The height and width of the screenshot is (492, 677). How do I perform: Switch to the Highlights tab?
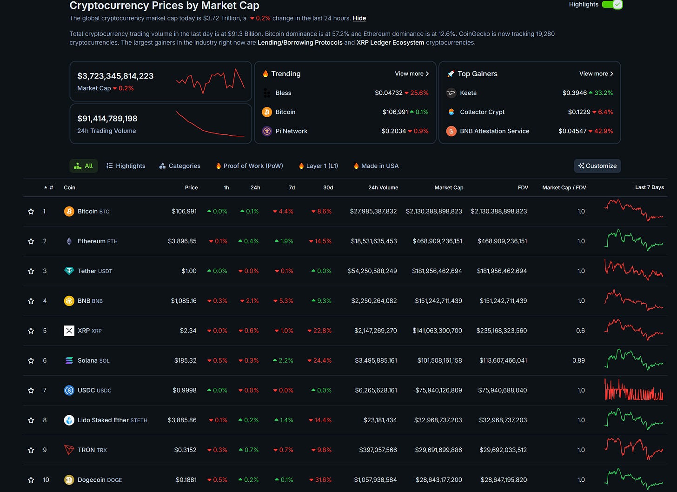(x=126, y=166)
